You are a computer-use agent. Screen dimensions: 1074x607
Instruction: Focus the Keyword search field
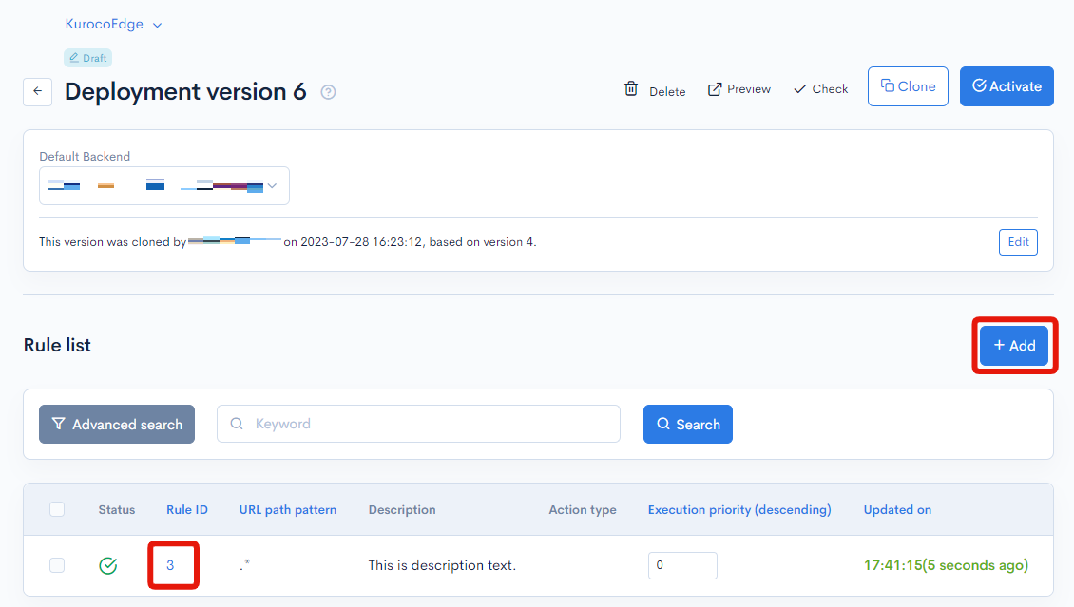tap(418, 424)
